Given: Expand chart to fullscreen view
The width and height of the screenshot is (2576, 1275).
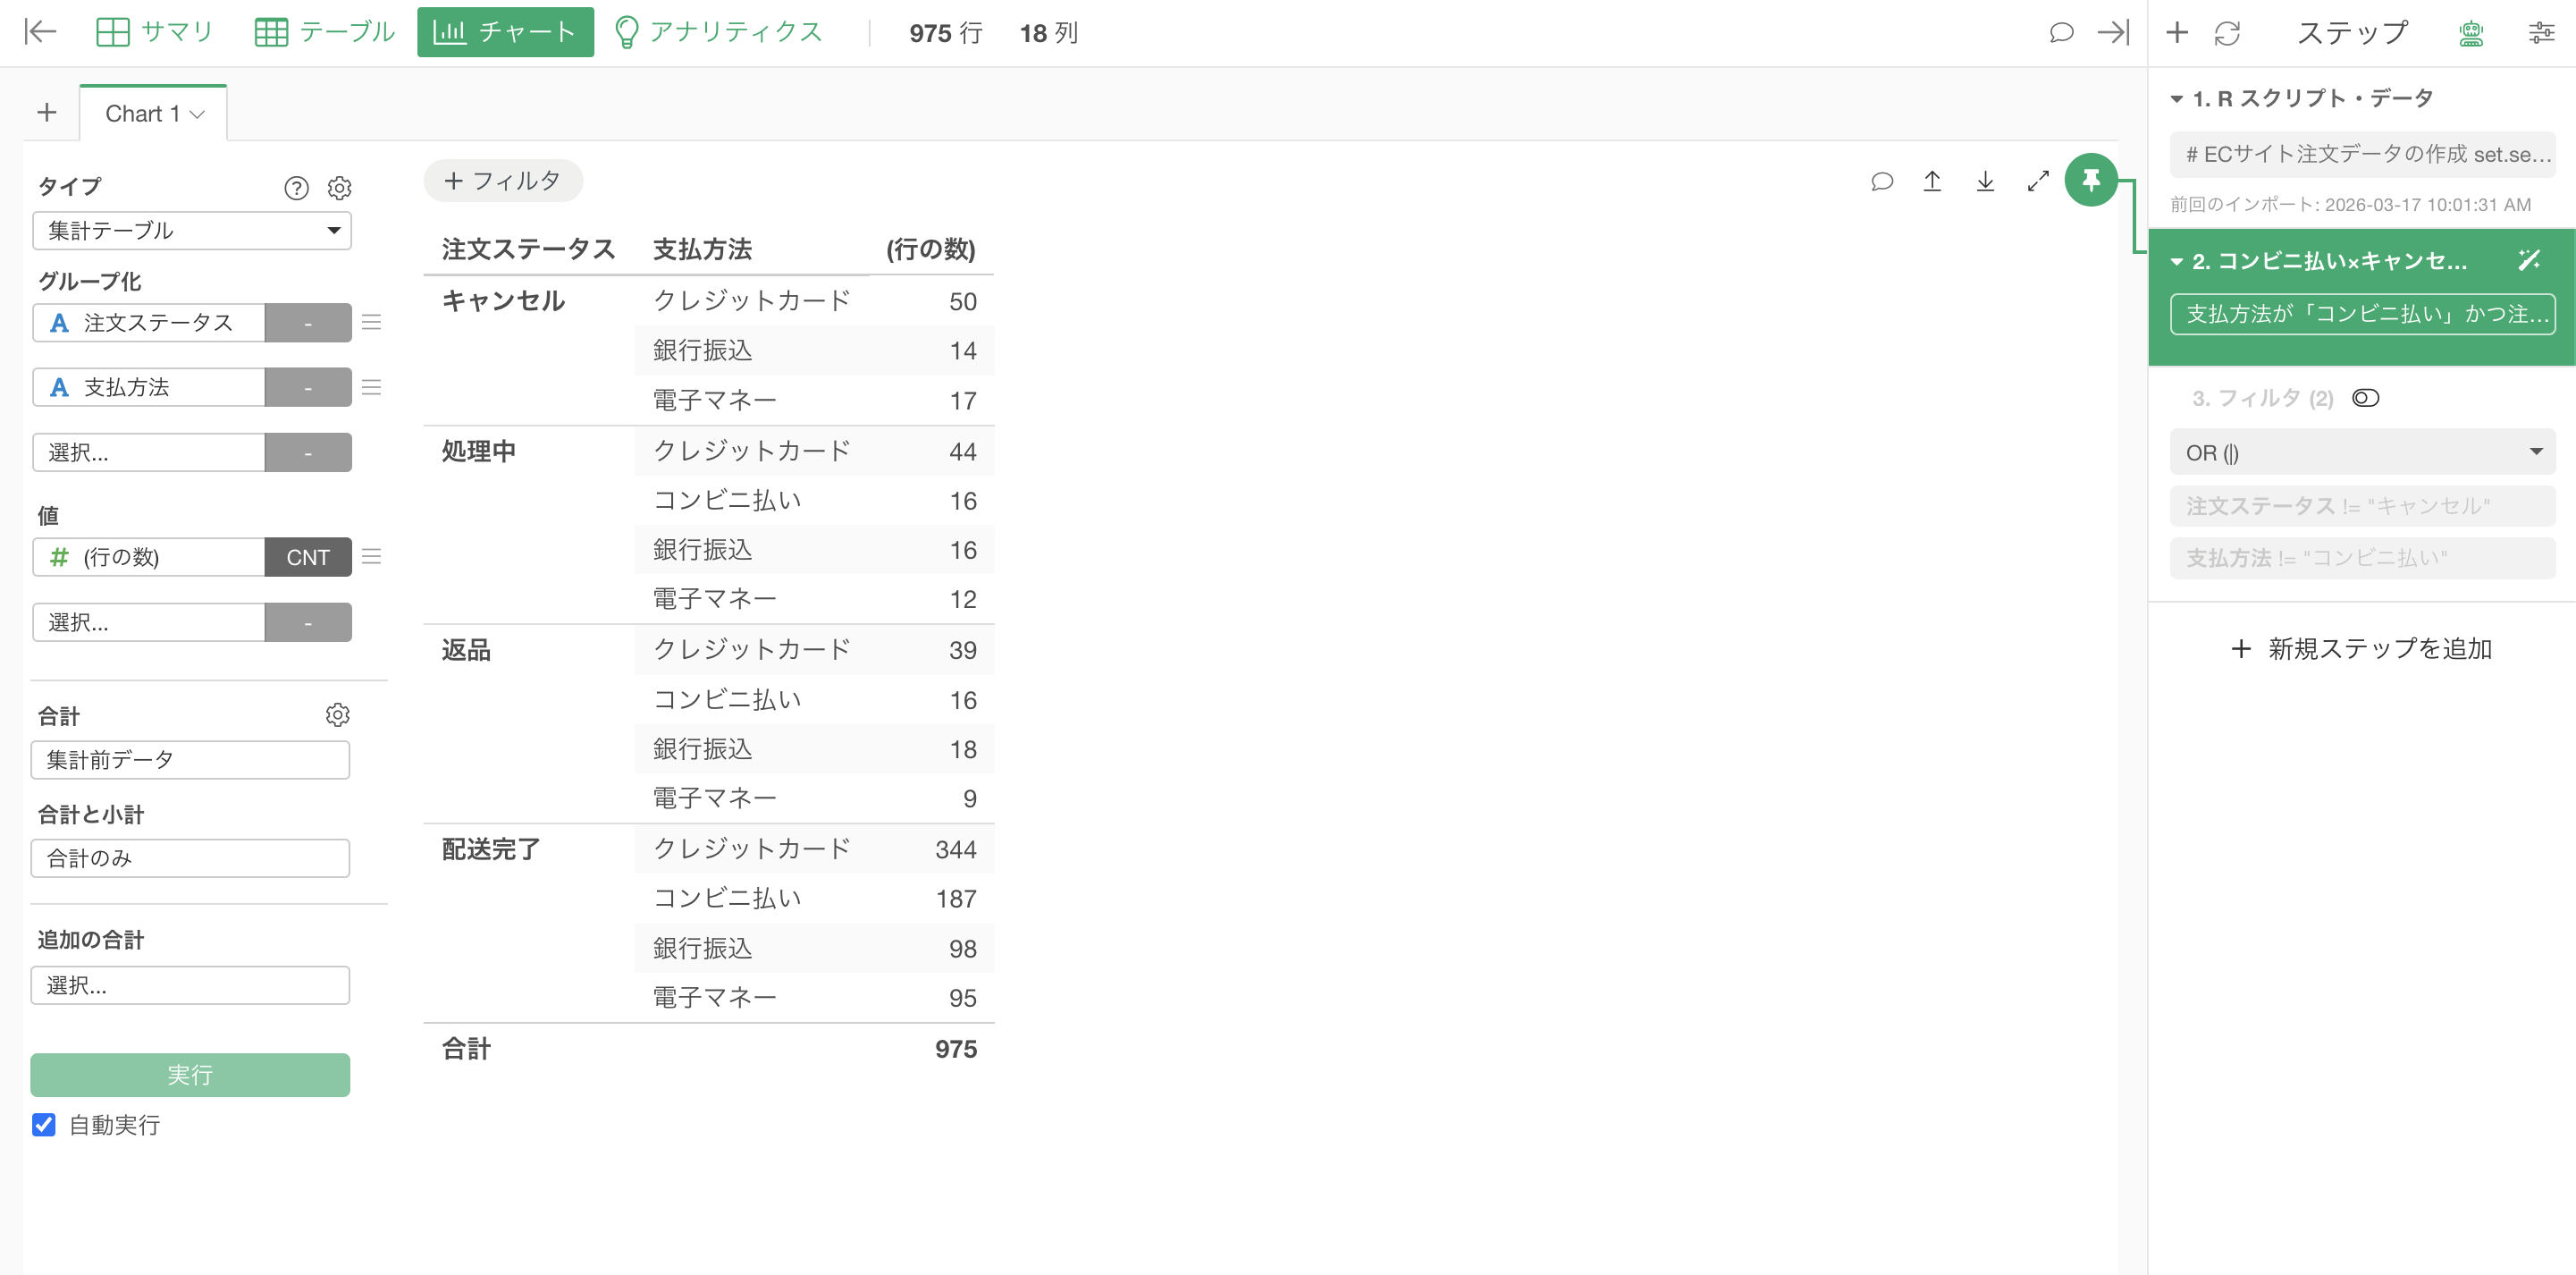Looking at the screenshot, I should pos(2038,181).
